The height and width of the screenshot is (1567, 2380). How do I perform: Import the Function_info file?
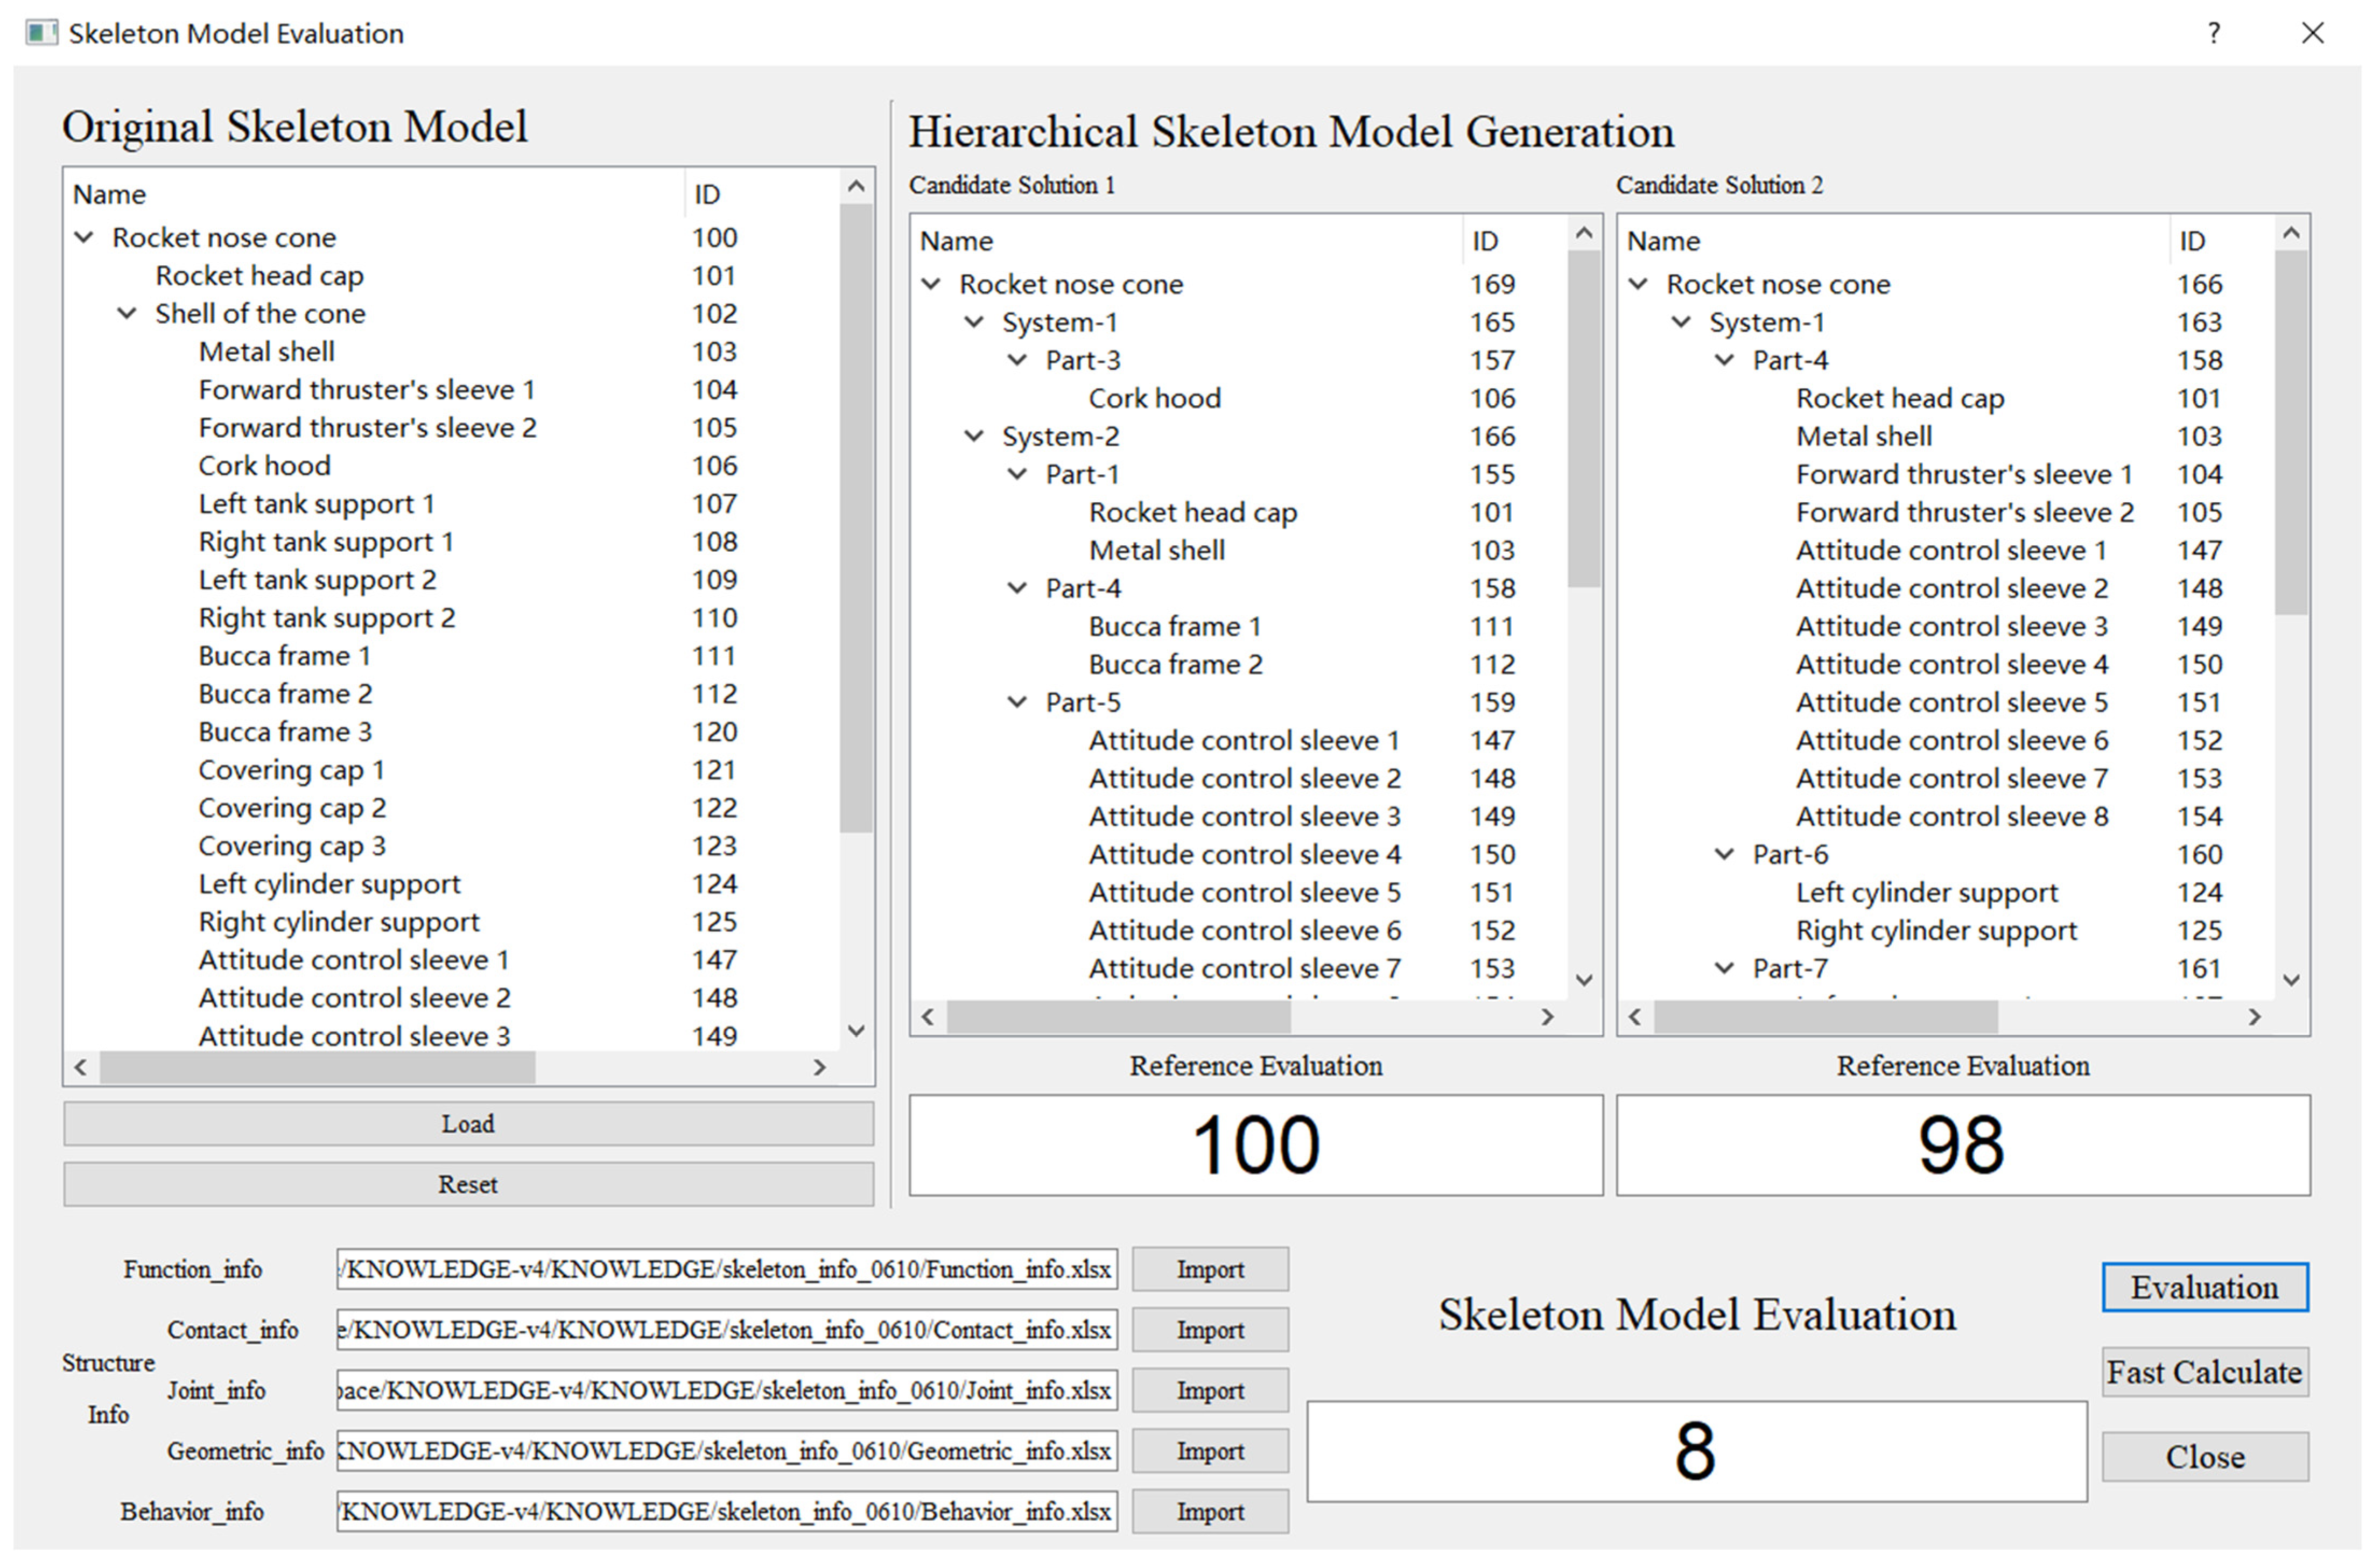tap(1209, 1270)
